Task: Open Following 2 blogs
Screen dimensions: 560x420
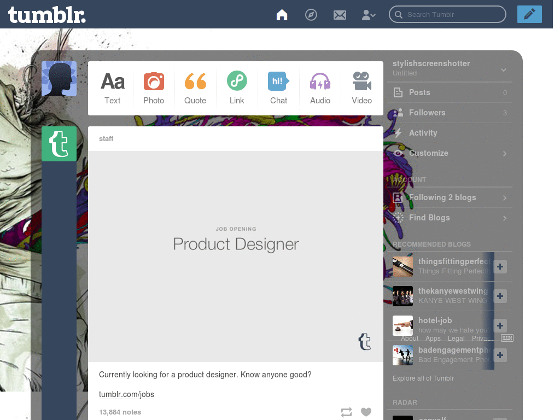Action: pyautogui.click(x=450, y=197)
